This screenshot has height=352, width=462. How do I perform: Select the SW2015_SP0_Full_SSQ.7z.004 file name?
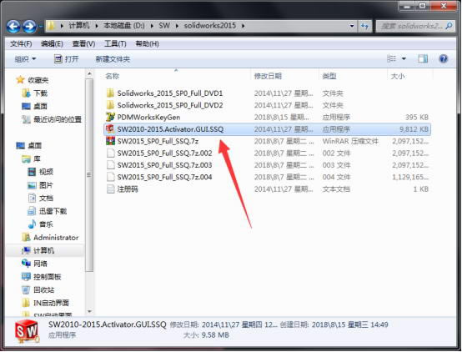(x=164, y=177)
